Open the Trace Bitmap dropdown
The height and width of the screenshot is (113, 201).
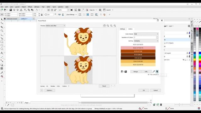[76, 15]
